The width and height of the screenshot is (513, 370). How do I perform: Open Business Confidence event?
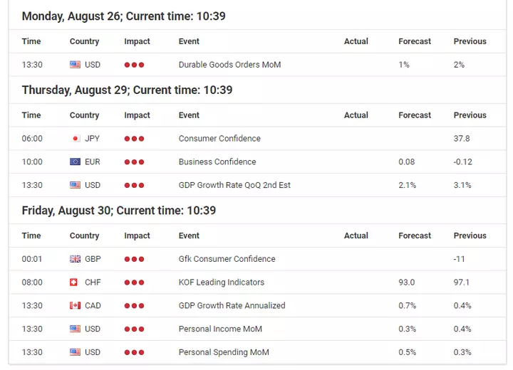[217, 162]
